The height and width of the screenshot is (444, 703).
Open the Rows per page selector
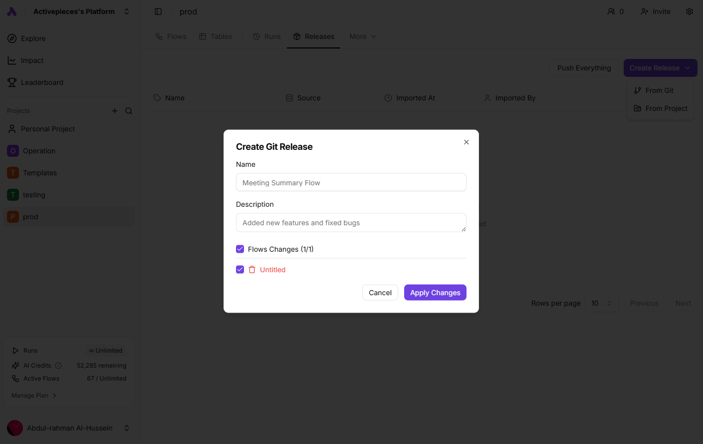coord(602,303)
